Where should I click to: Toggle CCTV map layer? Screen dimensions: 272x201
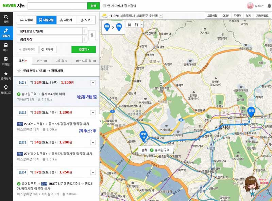click(x=225, y=16)
